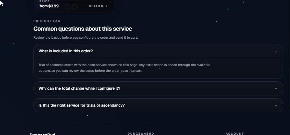The image size is (290, 135).
Task: Click the gear icons on the product card
Action: click(x=72, y=6)
